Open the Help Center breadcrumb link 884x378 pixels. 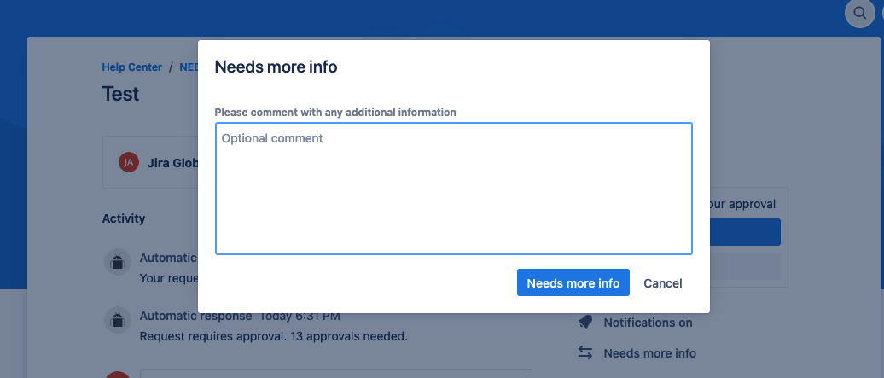pos(132,67)
